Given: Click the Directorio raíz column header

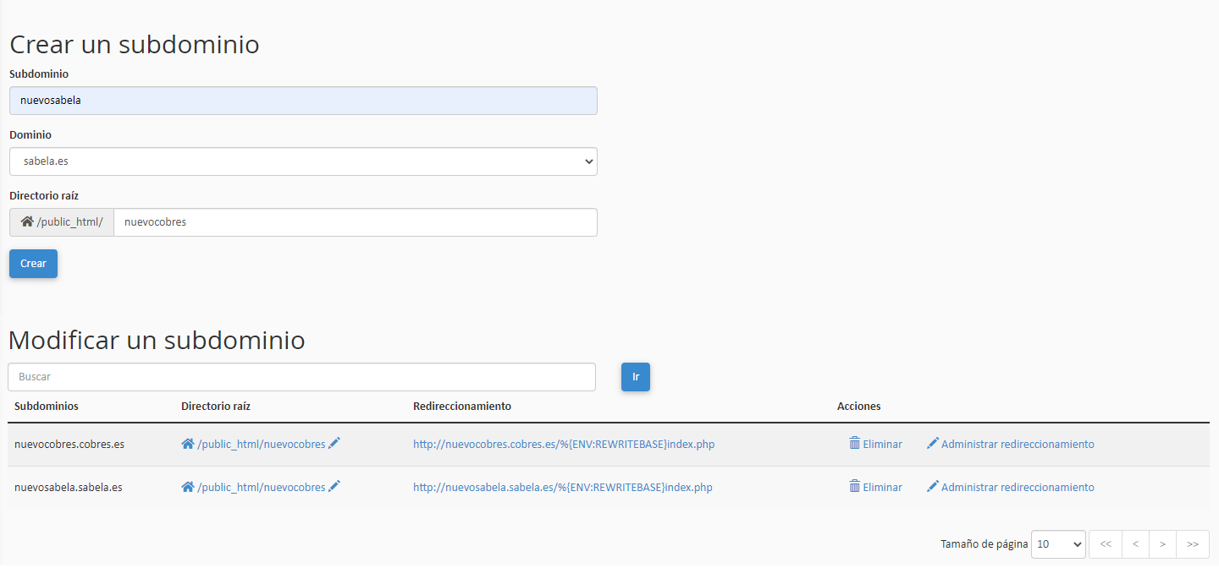Looking at the screenshot, I should click(x=216, y=406).
